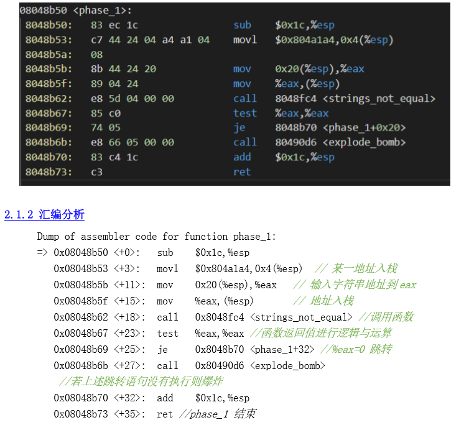The width and height of the screenshot is (469, 438).
Task: Click '$0x804a1a4,0x4(%esp)' in the dark code block
Action: (x=334, y=40)
